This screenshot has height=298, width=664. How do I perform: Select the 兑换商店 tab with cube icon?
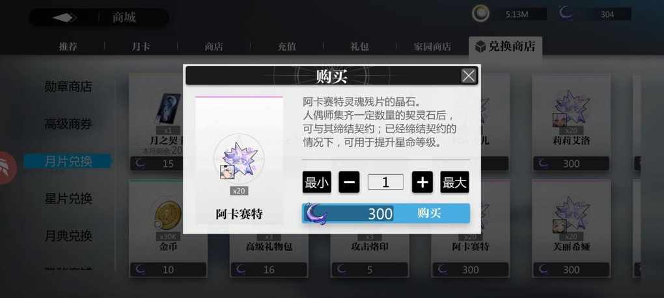pyautogui.click(x=505, y=47)
